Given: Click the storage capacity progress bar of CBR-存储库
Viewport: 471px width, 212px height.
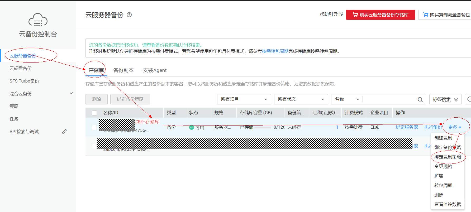Looking at the screenshot, I should tap(263, 127).
